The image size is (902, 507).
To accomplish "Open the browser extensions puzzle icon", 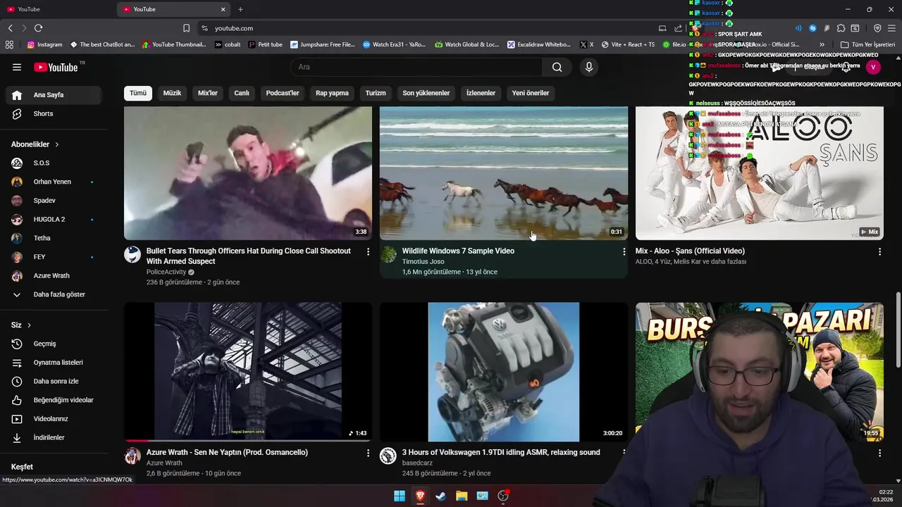I will (841, 28).
